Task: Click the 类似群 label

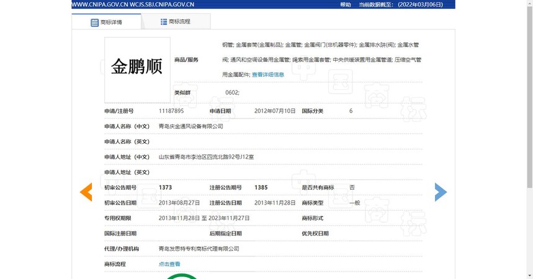Action: pyautogui.click(x=182, y=92)
